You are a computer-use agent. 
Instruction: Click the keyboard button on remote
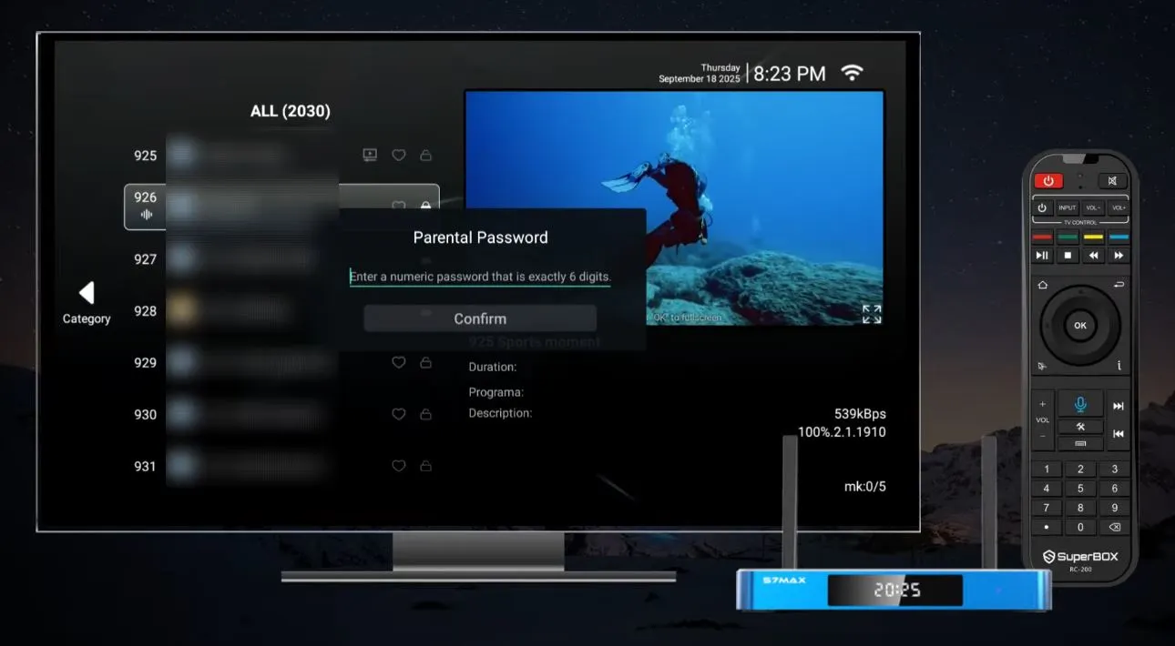tap(1080, 443)
